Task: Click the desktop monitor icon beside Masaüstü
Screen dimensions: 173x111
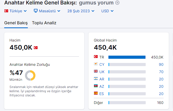Action: [36, 11]
